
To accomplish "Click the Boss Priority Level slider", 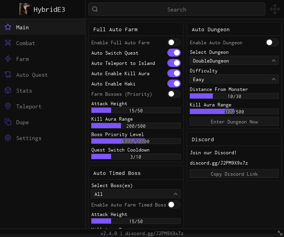I will [x=136, y=141].
